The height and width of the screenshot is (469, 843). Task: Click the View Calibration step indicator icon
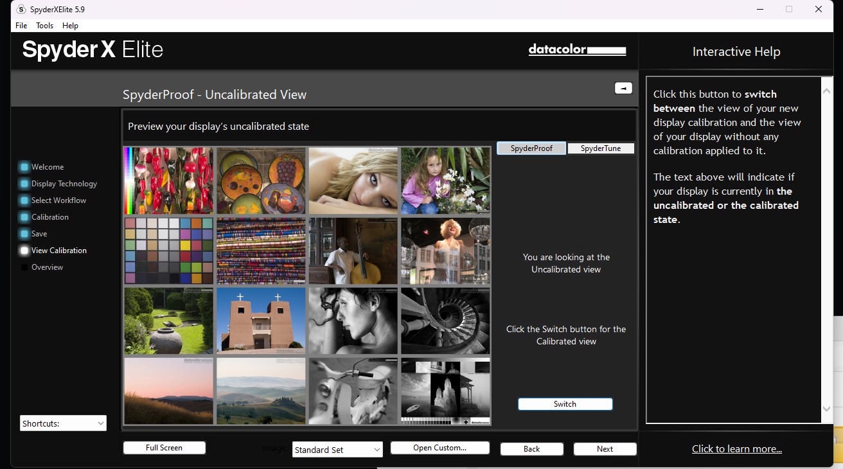(24, 251)
